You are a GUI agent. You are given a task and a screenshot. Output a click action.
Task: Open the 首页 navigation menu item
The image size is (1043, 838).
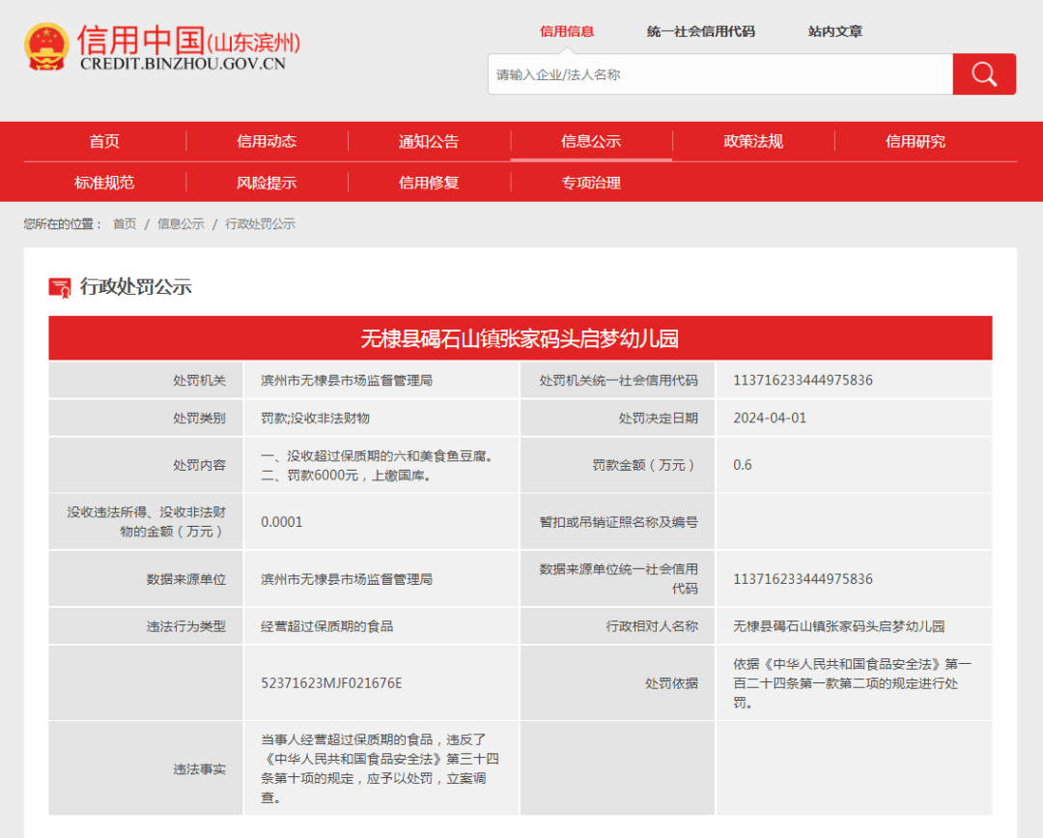(x=103, y=141)
